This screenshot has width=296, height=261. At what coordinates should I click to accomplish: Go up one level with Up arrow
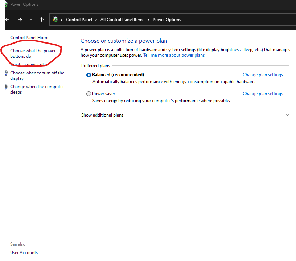41,20
